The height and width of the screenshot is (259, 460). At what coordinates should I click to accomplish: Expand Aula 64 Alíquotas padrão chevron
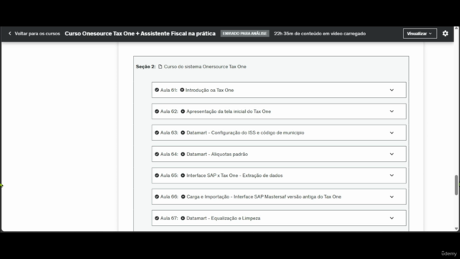click(x=392, y=154)
